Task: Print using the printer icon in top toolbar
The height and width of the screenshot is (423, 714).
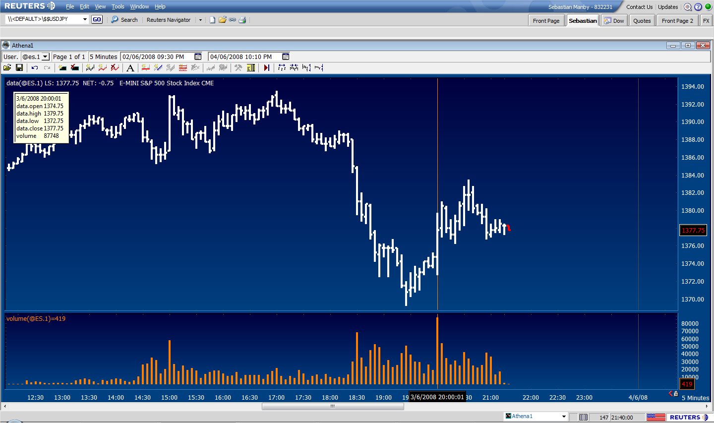Action: (242, 20)
